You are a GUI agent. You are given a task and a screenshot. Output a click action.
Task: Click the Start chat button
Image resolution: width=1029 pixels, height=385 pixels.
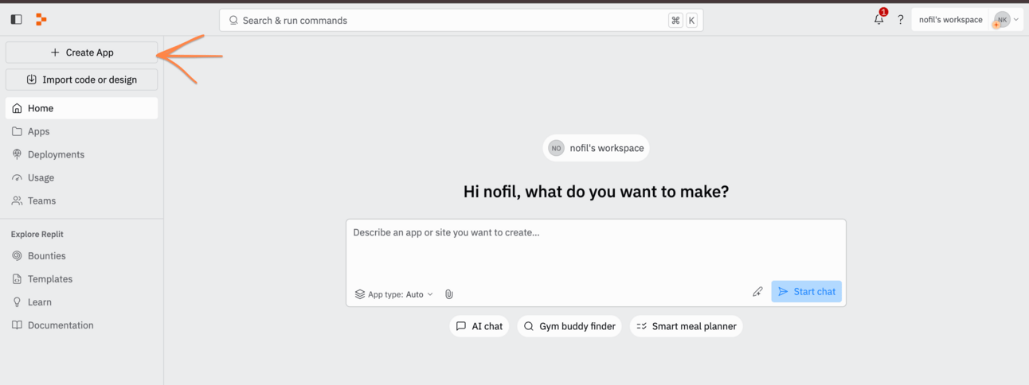pyautogui.click(x=806, y=292)
